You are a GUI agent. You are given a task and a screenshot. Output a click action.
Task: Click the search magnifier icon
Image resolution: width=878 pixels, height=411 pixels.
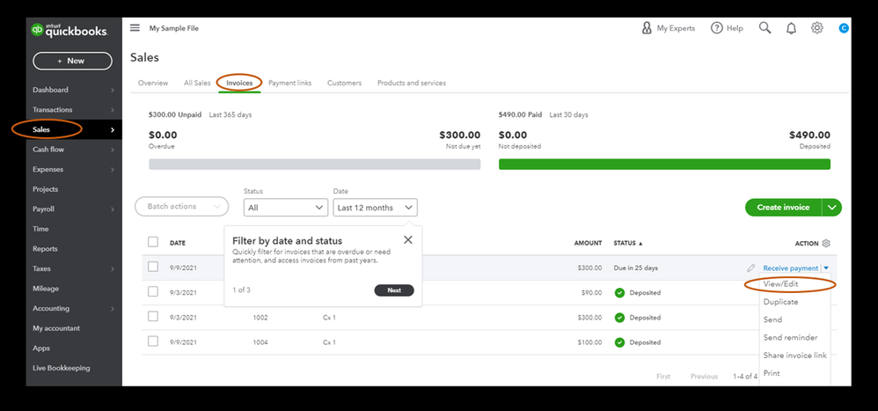pos(765,28)
